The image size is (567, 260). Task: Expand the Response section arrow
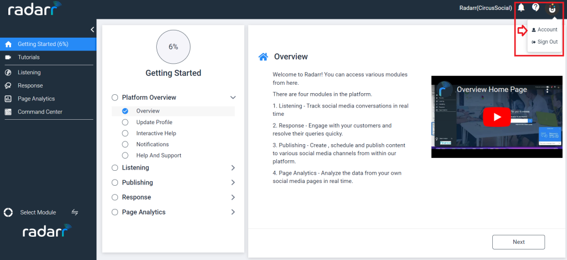point(233,197)
